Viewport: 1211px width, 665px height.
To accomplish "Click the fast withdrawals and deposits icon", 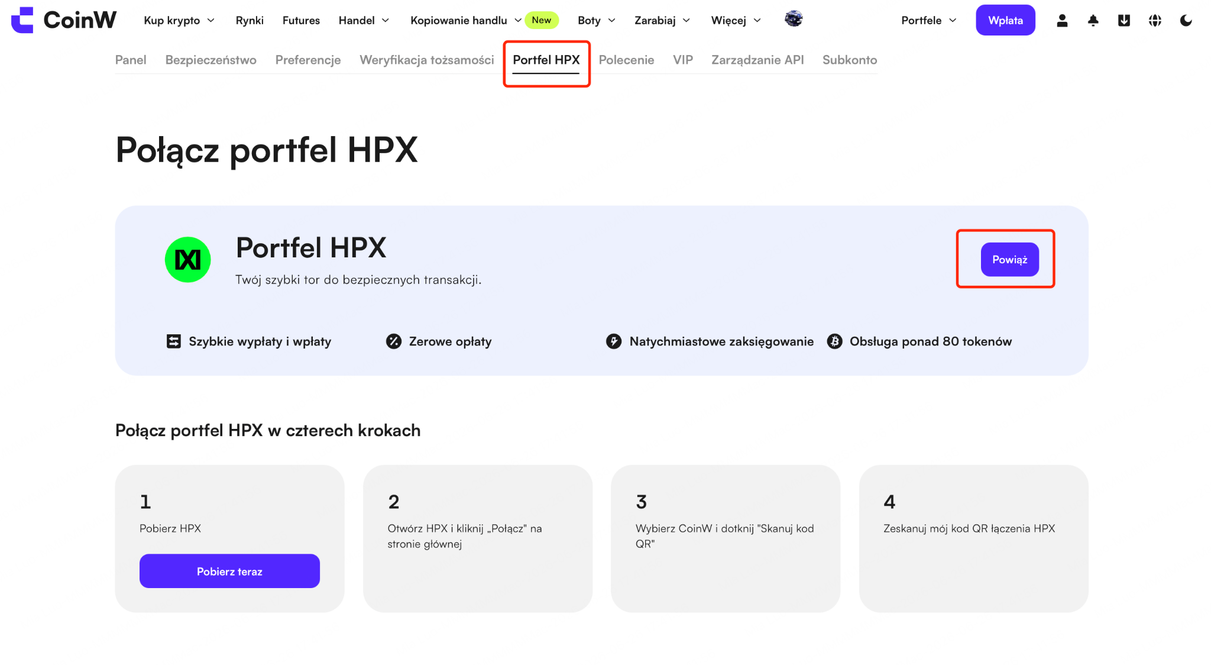I will (174, 341).
